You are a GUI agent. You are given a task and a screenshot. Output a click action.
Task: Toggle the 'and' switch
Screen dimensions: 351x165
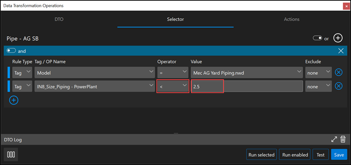pos(11,51)
